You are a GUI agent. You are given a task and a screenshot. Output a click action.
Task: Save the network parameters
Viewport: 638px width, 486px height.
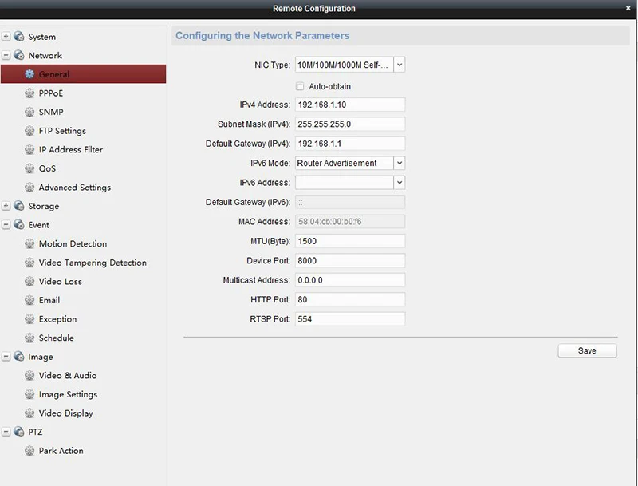point(587,351)
